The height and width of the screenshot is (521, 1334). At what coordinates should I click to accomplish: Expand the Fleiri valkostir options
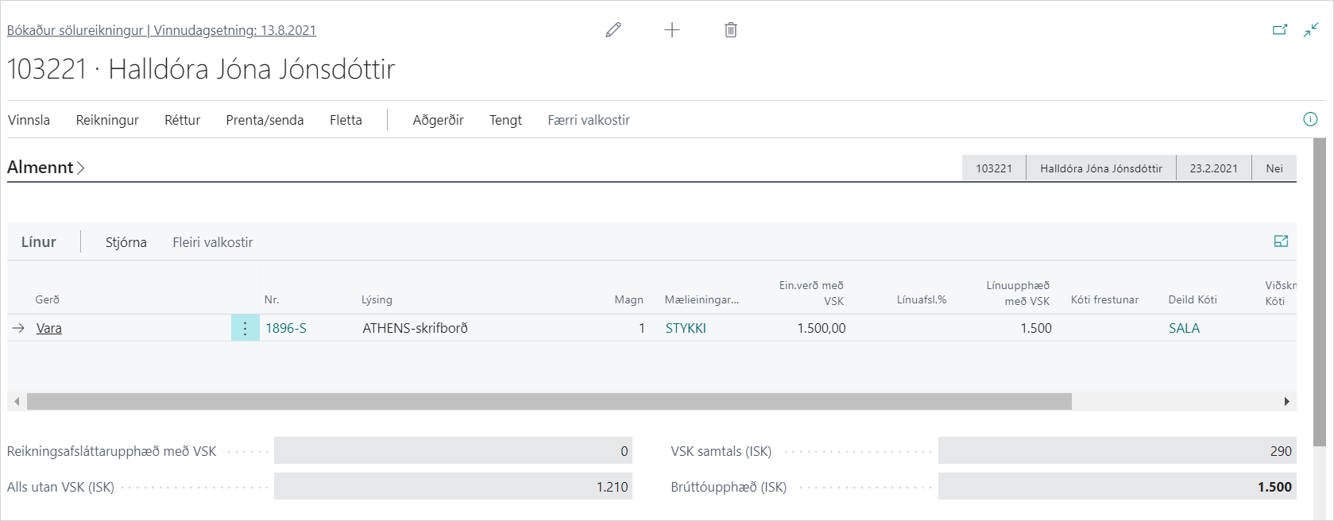212,242
